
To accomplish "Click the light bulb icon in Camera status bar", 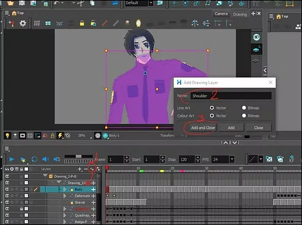I will coord(7,136).
